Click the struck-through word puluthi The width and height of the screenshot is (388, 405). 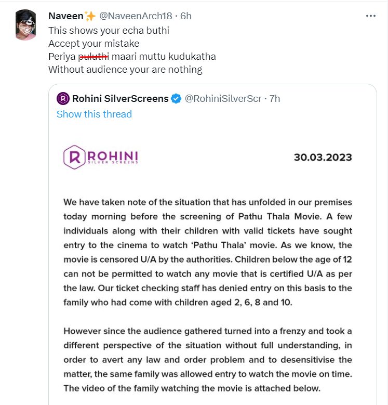point(94,56)
